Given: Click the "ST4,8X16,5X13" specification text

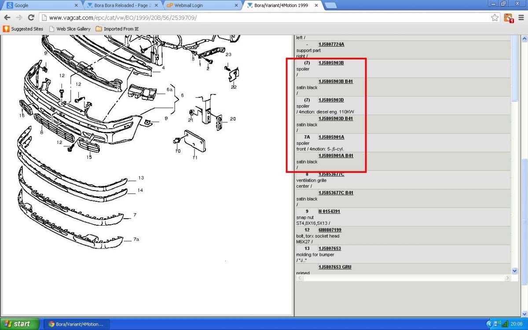Looking at the screenshot, I should click(312, 224).
